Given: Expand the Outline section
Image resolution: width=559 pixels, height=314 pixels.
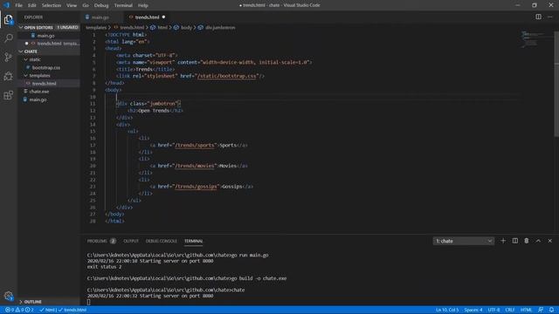Looking at the screenshot, I should tap(49, 302).
